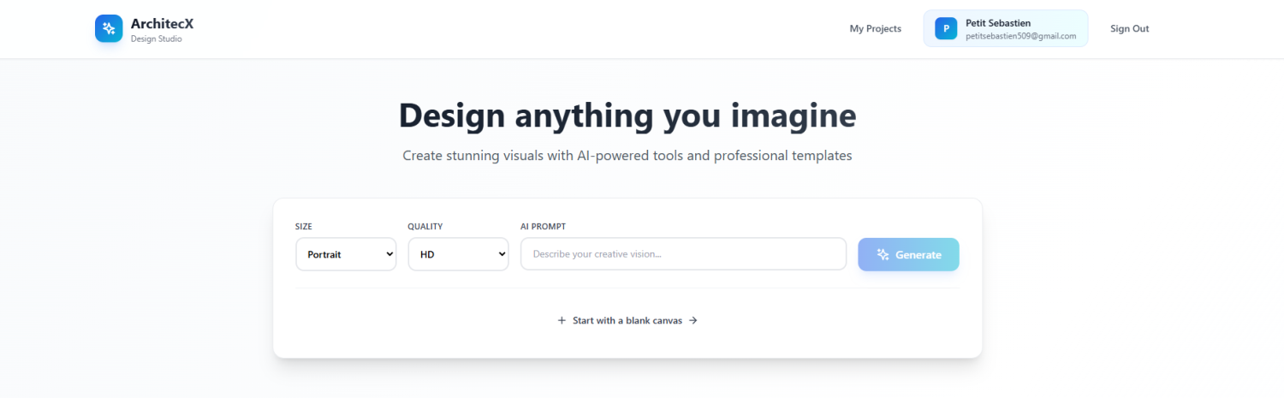
Task: Click the ArchitecX sparkle logo icon
Action: point(109,28)
